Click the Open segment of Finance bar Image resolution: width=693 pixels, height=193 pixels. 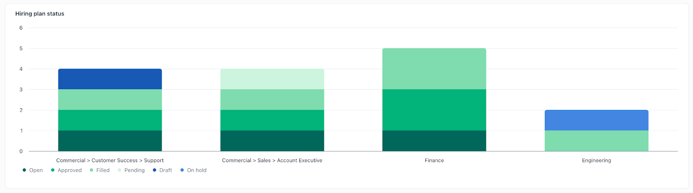(x=434, y=141)
